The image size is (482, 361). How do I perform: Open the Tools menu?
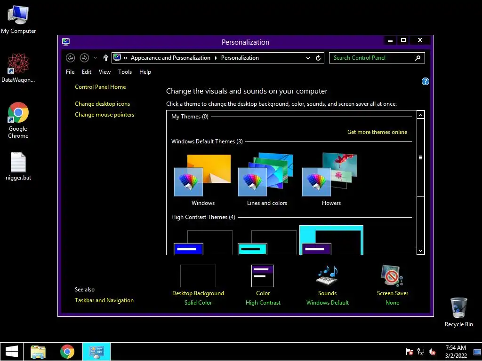(125, 72)
